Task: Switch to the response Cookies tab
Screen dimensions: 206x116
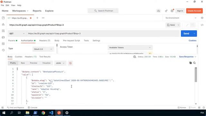Action: 19,57
